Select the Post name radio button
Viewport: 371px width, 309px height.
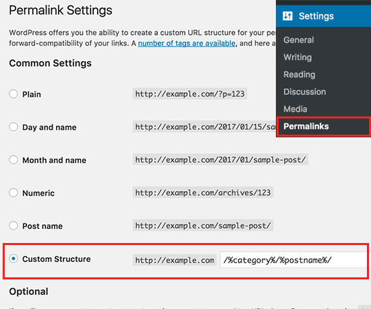[13, 226]
